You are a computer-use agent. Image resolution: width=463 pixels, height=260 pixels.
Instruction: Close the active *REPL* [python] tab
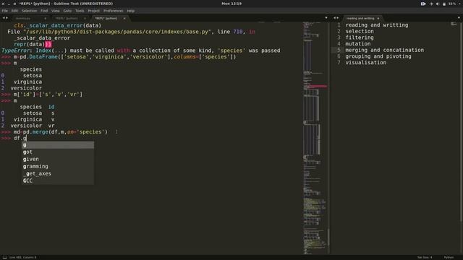(124, 18)
